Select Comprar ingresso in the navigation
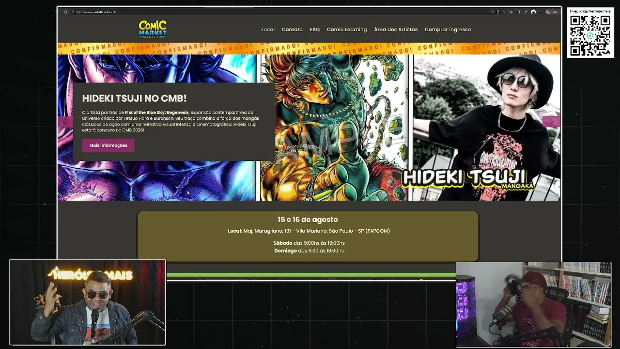620x349 pixels. coord(448,30)
